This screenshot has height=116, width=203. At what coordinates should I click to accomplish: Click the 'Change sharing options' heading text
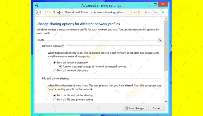78,24
